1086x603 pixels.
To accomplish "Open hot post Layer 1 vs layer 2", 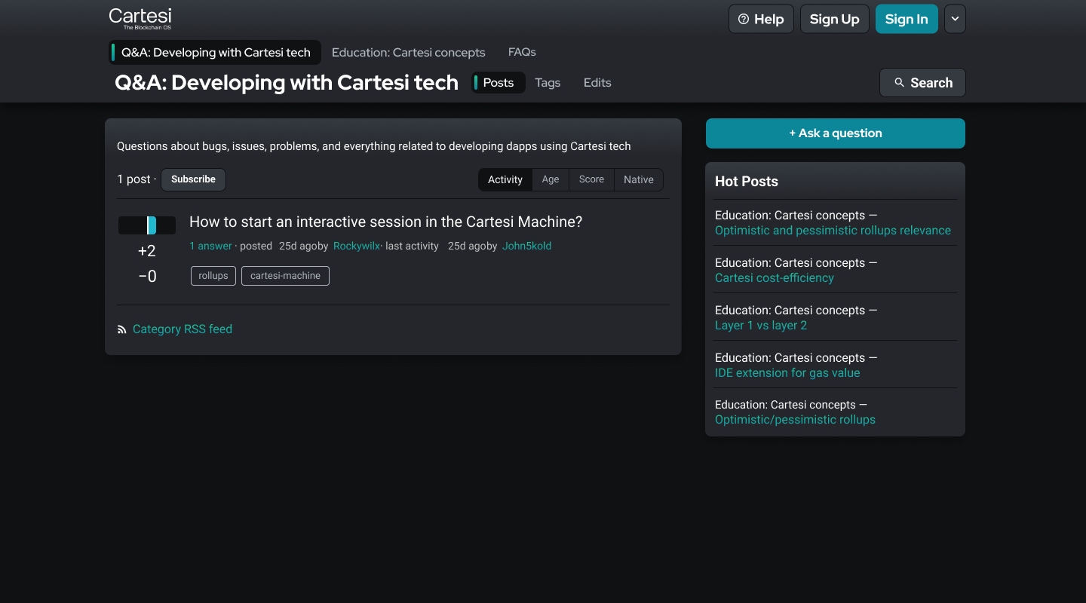I will click(760, 325).
